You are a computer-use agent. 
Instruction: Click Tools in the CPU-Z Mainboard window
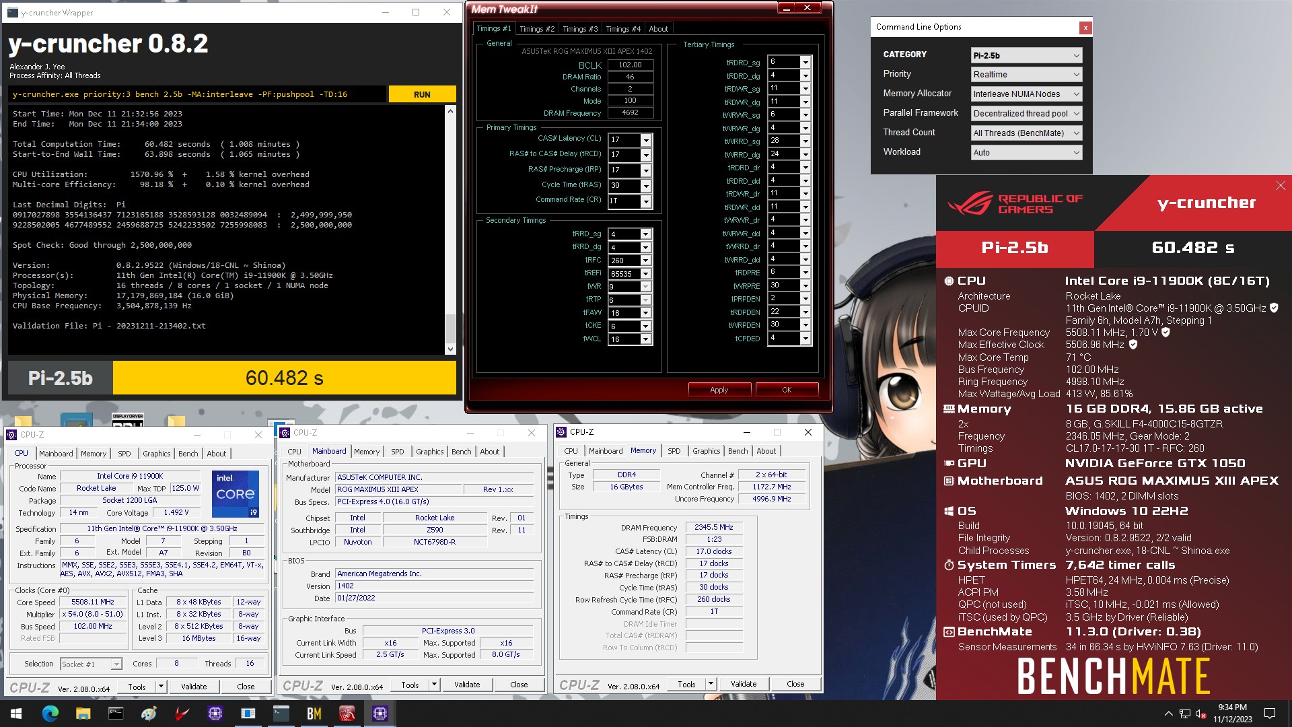(410, 685)
